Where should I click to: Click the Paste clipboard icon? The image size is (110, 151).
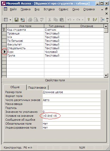(x=62, y=20)
